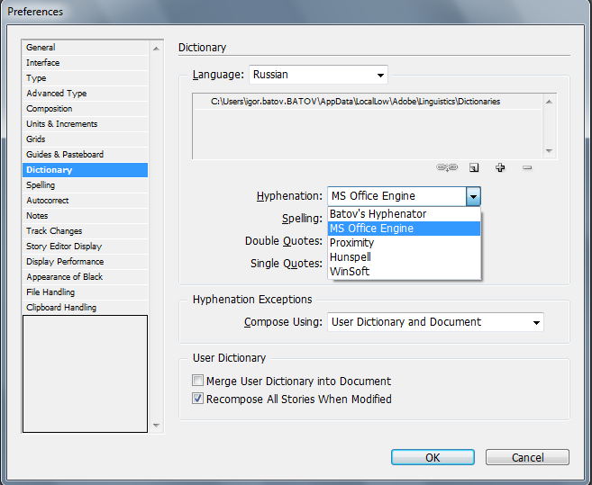592x485 pixels.
Task: Click OK to confirm preferences
Action: (x=433, y=457)
